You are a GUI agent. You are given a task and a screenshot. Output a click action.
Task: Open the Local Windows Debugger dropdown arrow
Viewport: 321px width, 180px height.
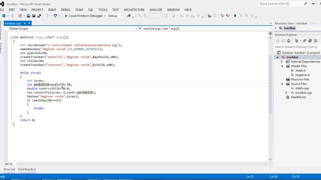click(x=105, y=15)
